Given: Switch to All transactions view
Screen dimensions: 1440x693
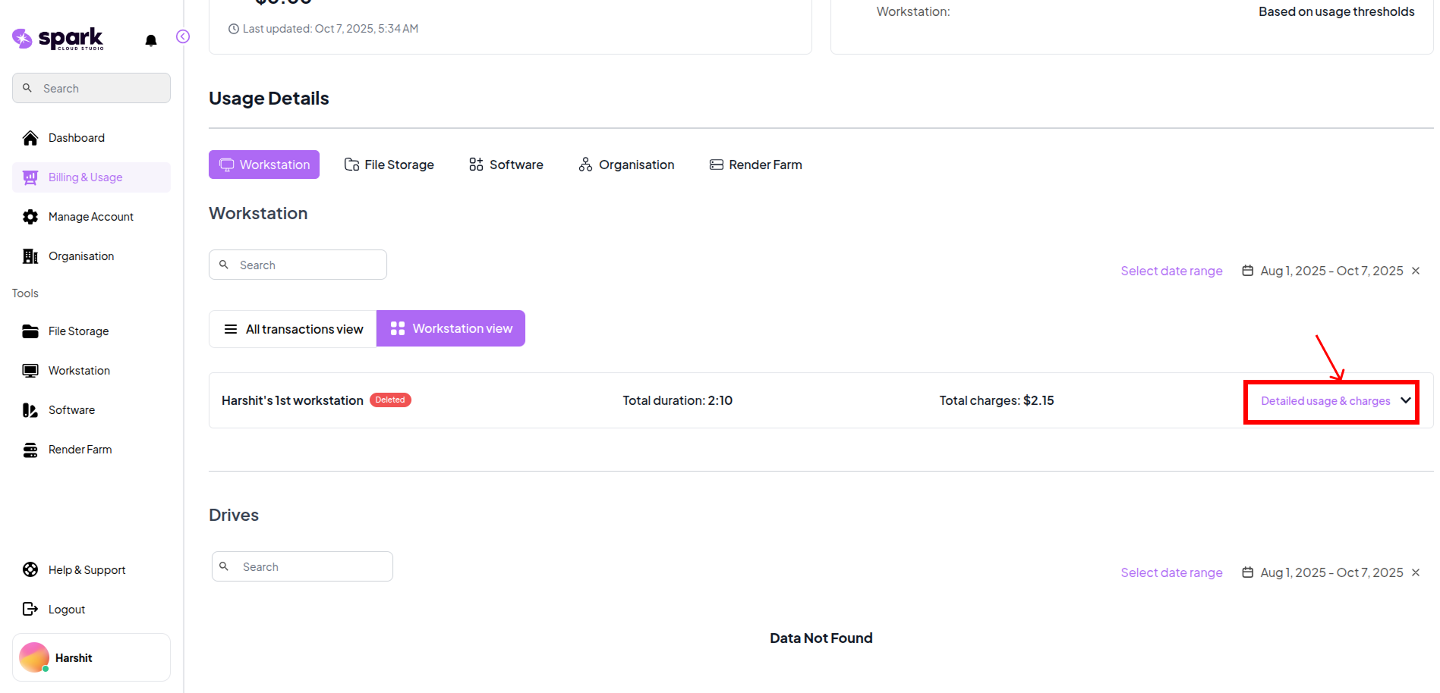Looking at the screenshot, I should click(293, 329).
